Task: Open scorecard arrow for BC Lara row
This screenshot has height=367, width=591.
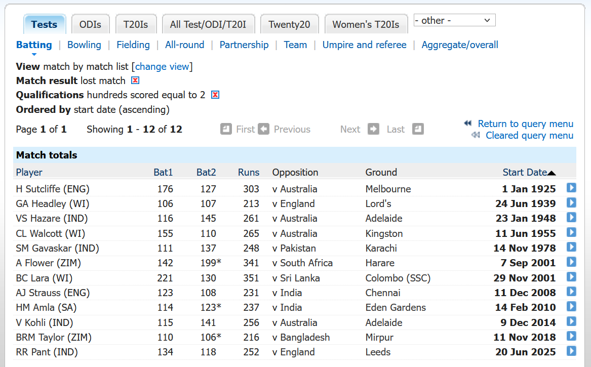Action: [571, 277]
